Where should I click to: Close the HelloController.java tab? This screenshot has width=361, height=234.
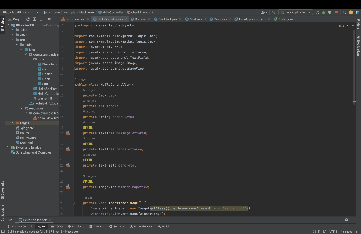(126, 19)
